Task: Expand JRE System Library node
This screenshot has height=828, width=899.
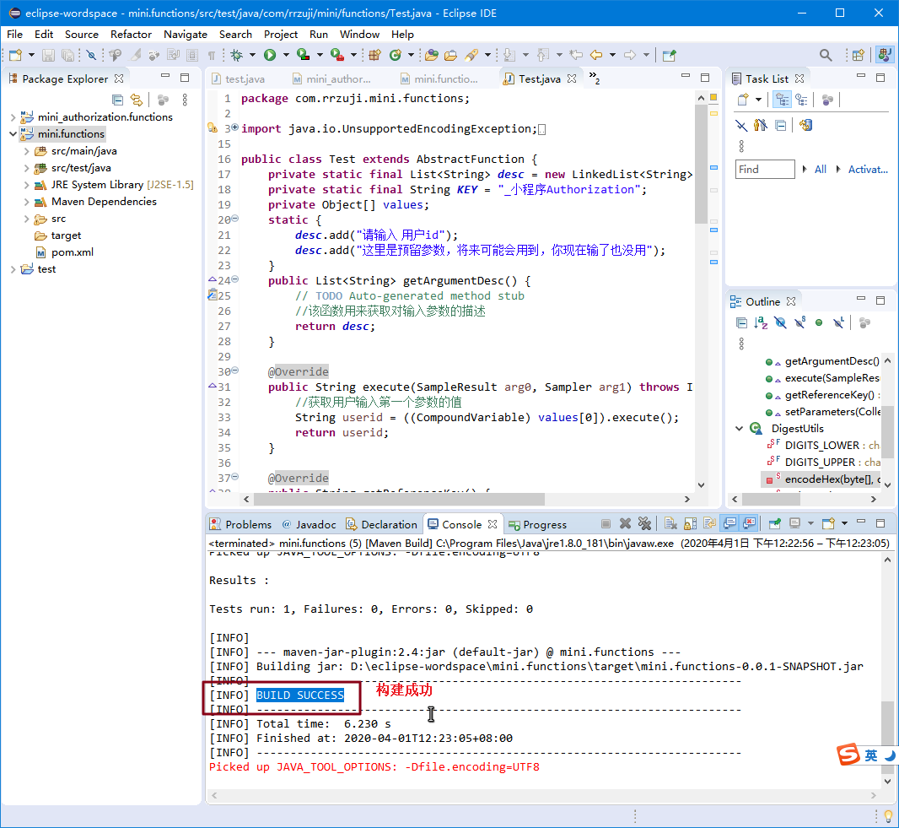Action: coord(26,185)
